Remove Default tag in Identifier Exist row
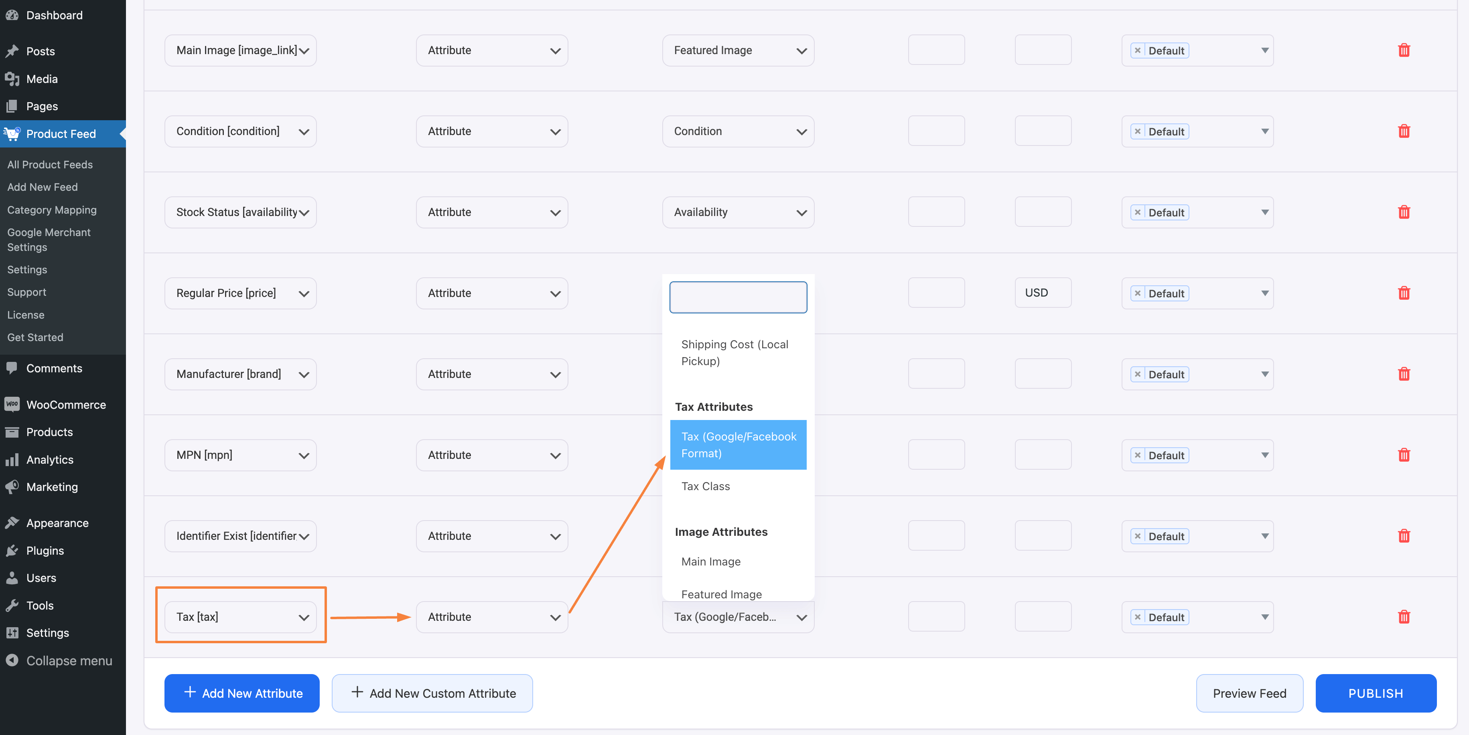 coord(1137,535)
